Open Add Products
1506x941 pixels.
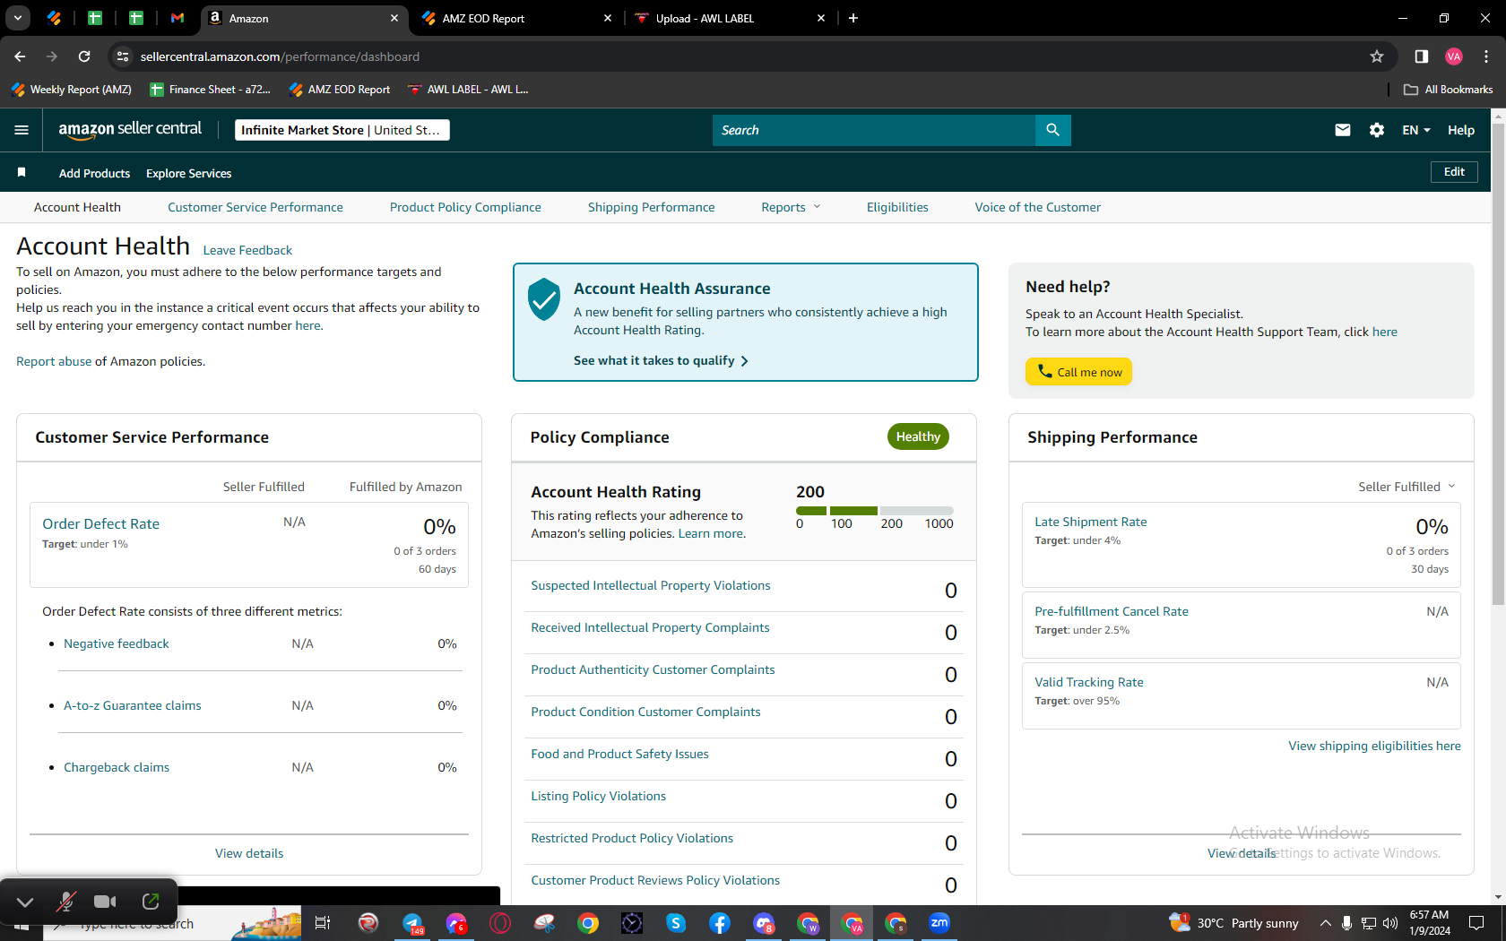coord(94,173)
